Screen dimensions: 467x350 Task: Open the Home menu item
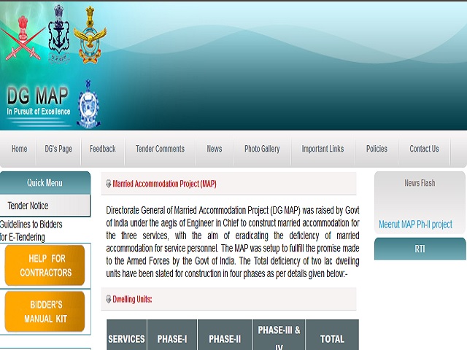coord(20,149)
